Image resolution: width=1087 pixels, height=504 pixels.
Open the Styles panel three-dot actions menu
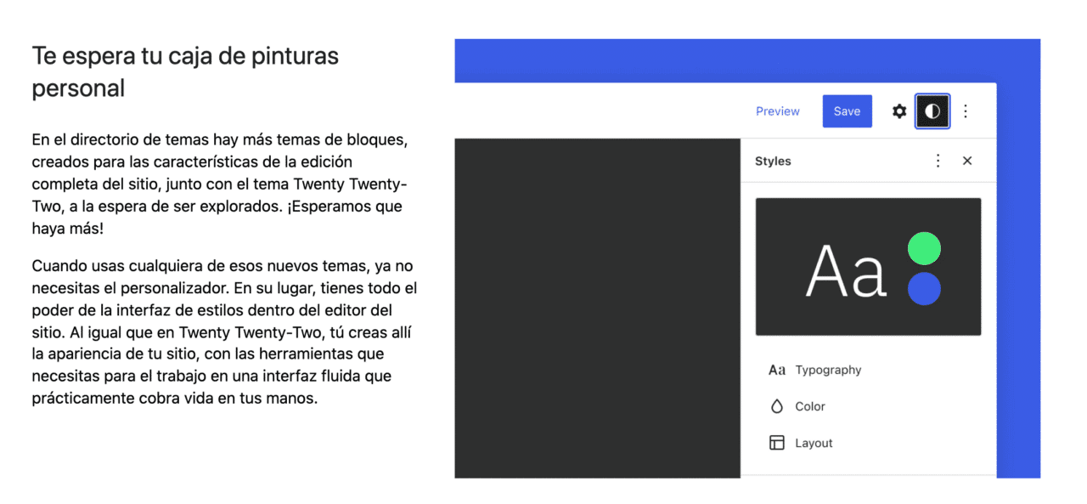tap(938, 160)
